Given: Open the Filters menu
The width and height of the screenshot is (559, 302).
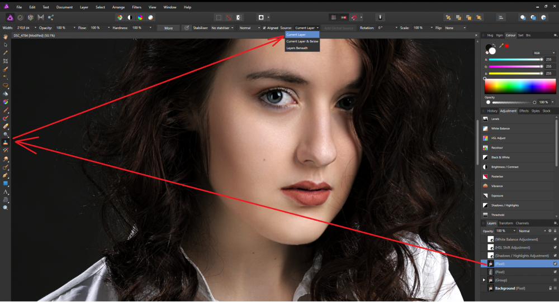Looking at the screenshot, I should (x=136, y=7).
